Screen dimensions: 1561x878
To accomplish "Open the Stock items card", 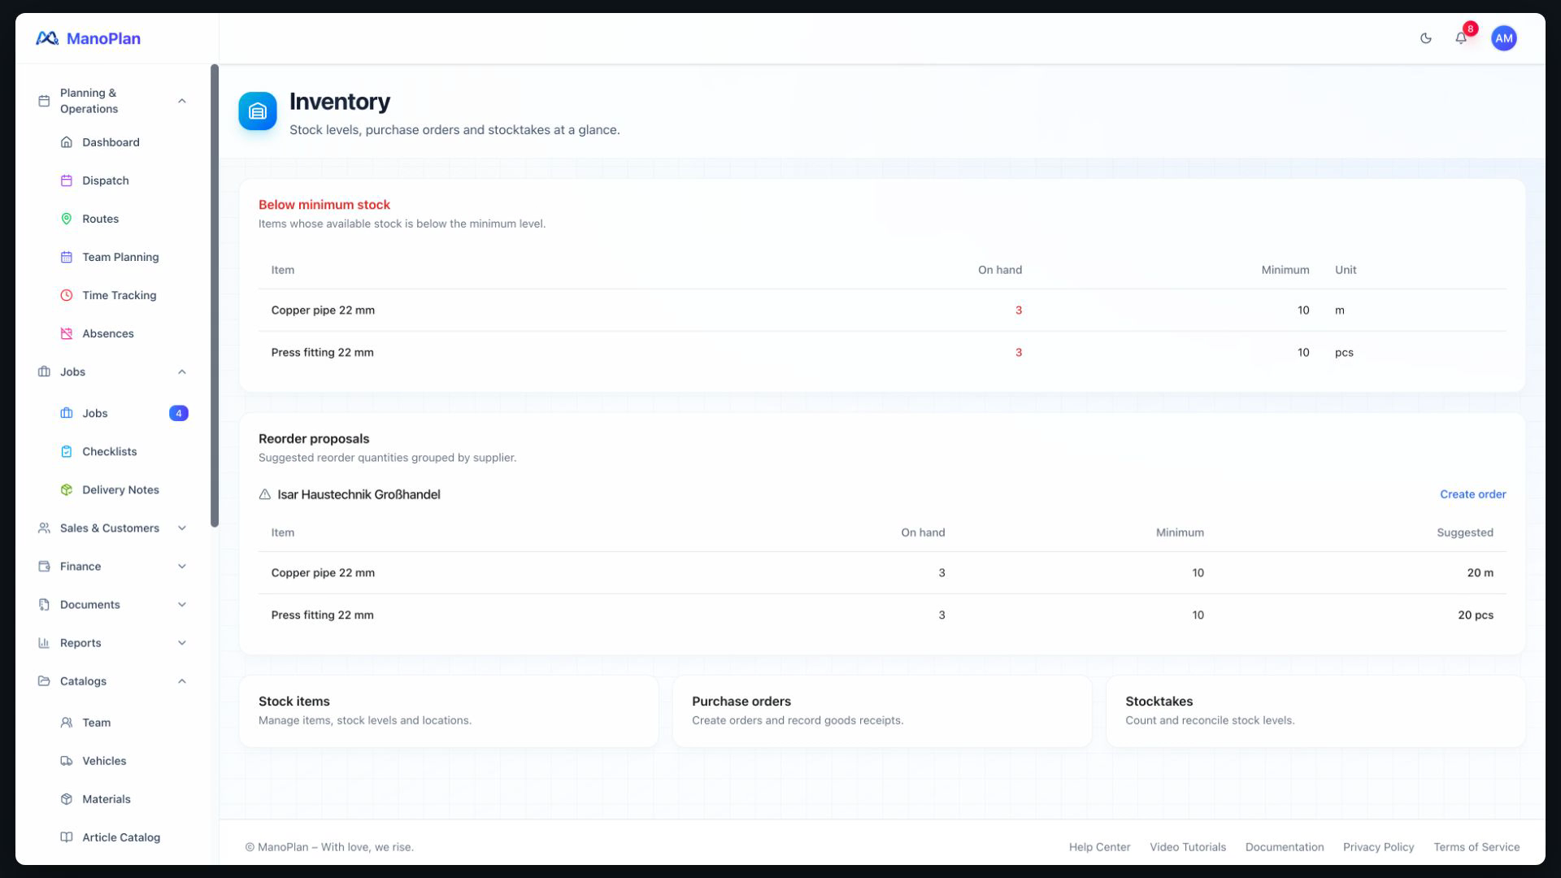I will tap(449, 711).
